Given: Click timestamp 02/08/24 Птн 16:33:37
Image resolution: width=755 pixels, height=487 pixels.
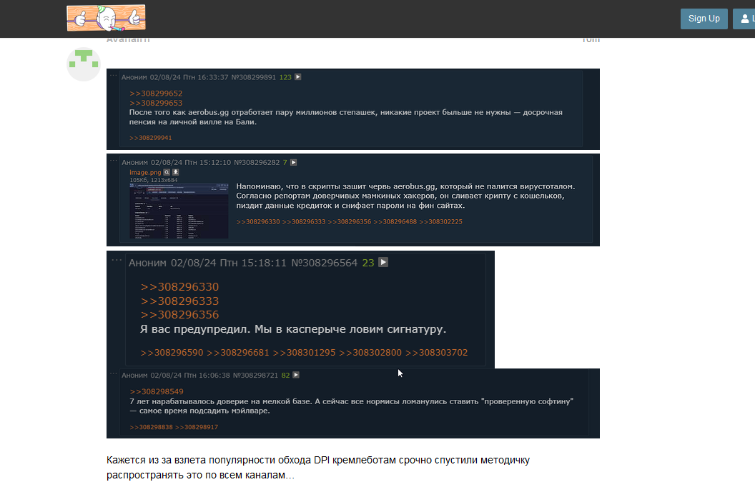Looking at the screenshot, I should click(x=189, y=77).
